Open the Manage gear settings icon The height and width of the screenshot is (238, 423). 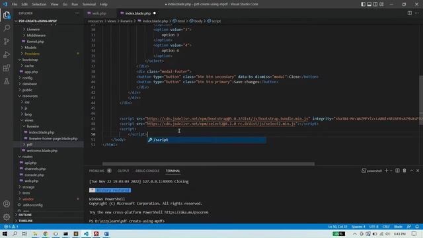[7, 217]
